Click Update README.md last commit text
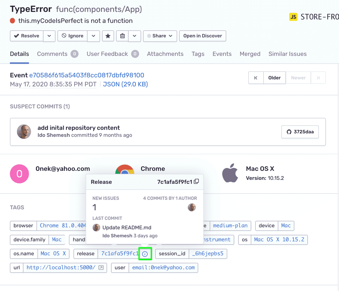339x291 pixels. 127,228
